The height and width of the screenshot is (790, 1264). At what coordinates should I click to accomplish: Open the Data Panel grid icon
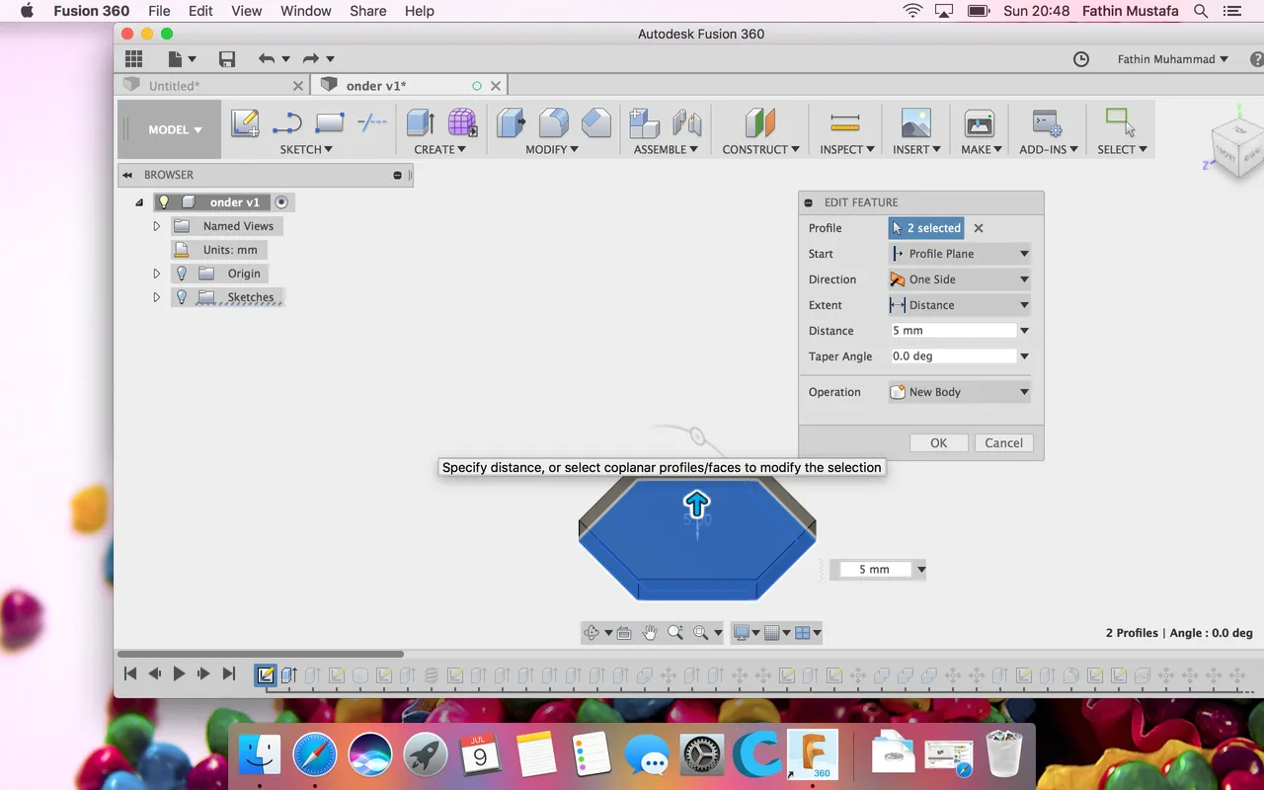pos(133,59)
